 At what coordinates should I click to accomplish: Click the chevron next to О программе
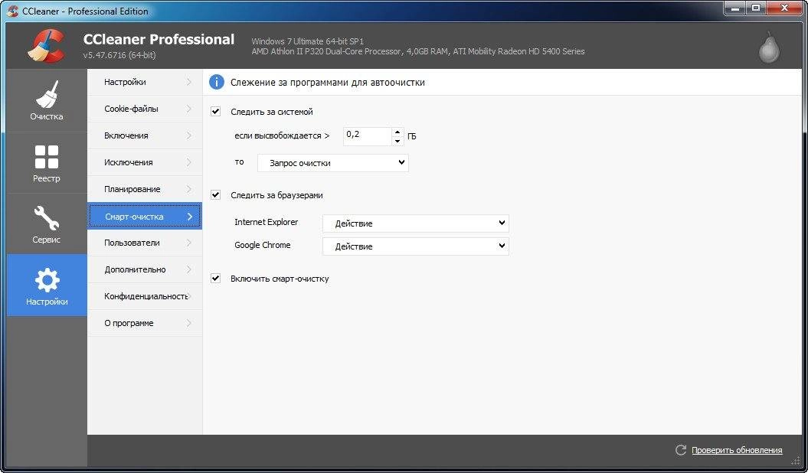189,323
